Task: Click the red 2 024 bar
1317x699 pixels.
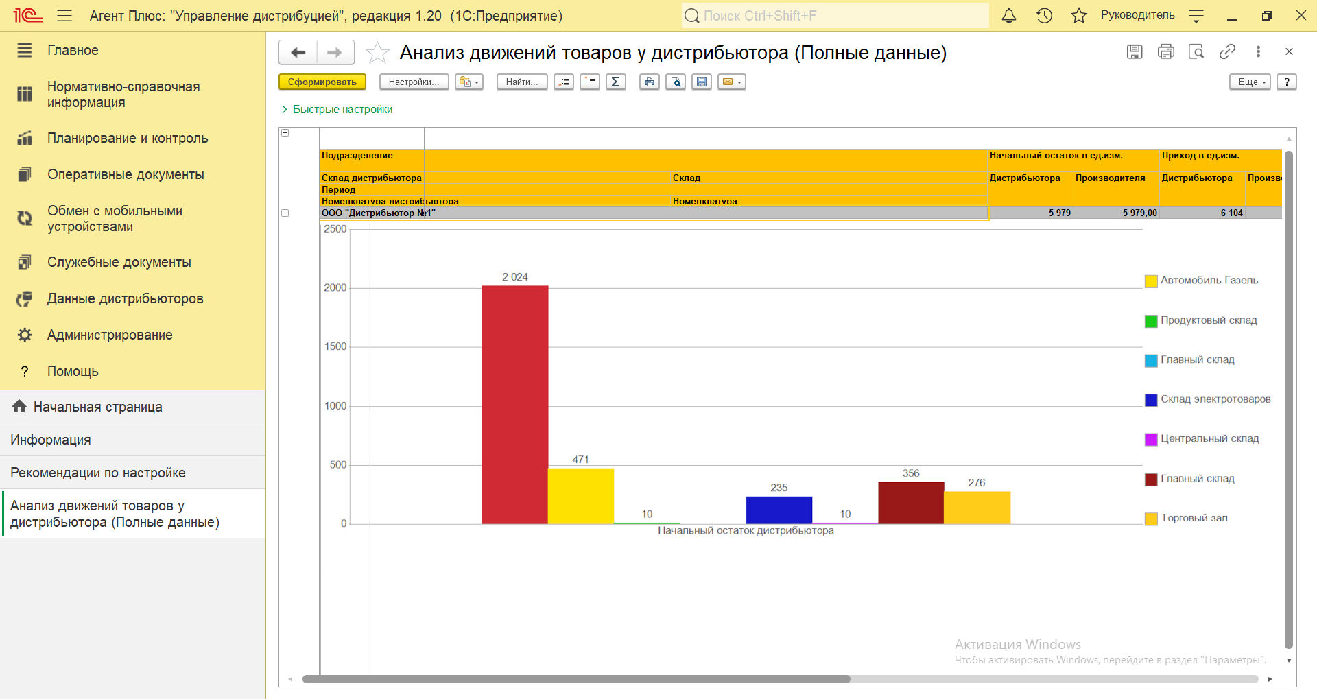Action: pos(515,405)
